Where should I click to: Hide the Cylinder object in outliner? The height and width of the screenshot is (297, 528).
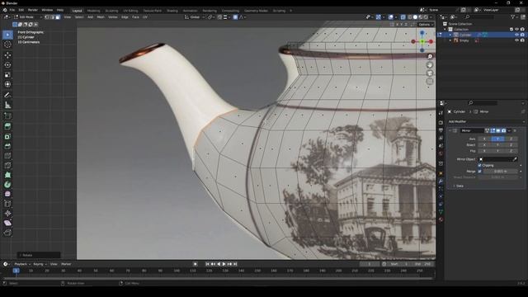point(516,35)
